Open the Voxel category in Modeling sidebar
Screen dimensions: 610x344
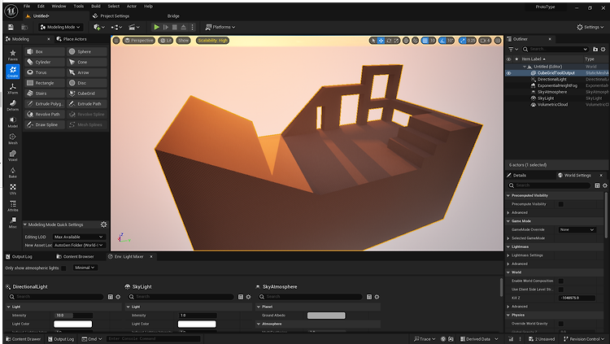tap(13, 155)
